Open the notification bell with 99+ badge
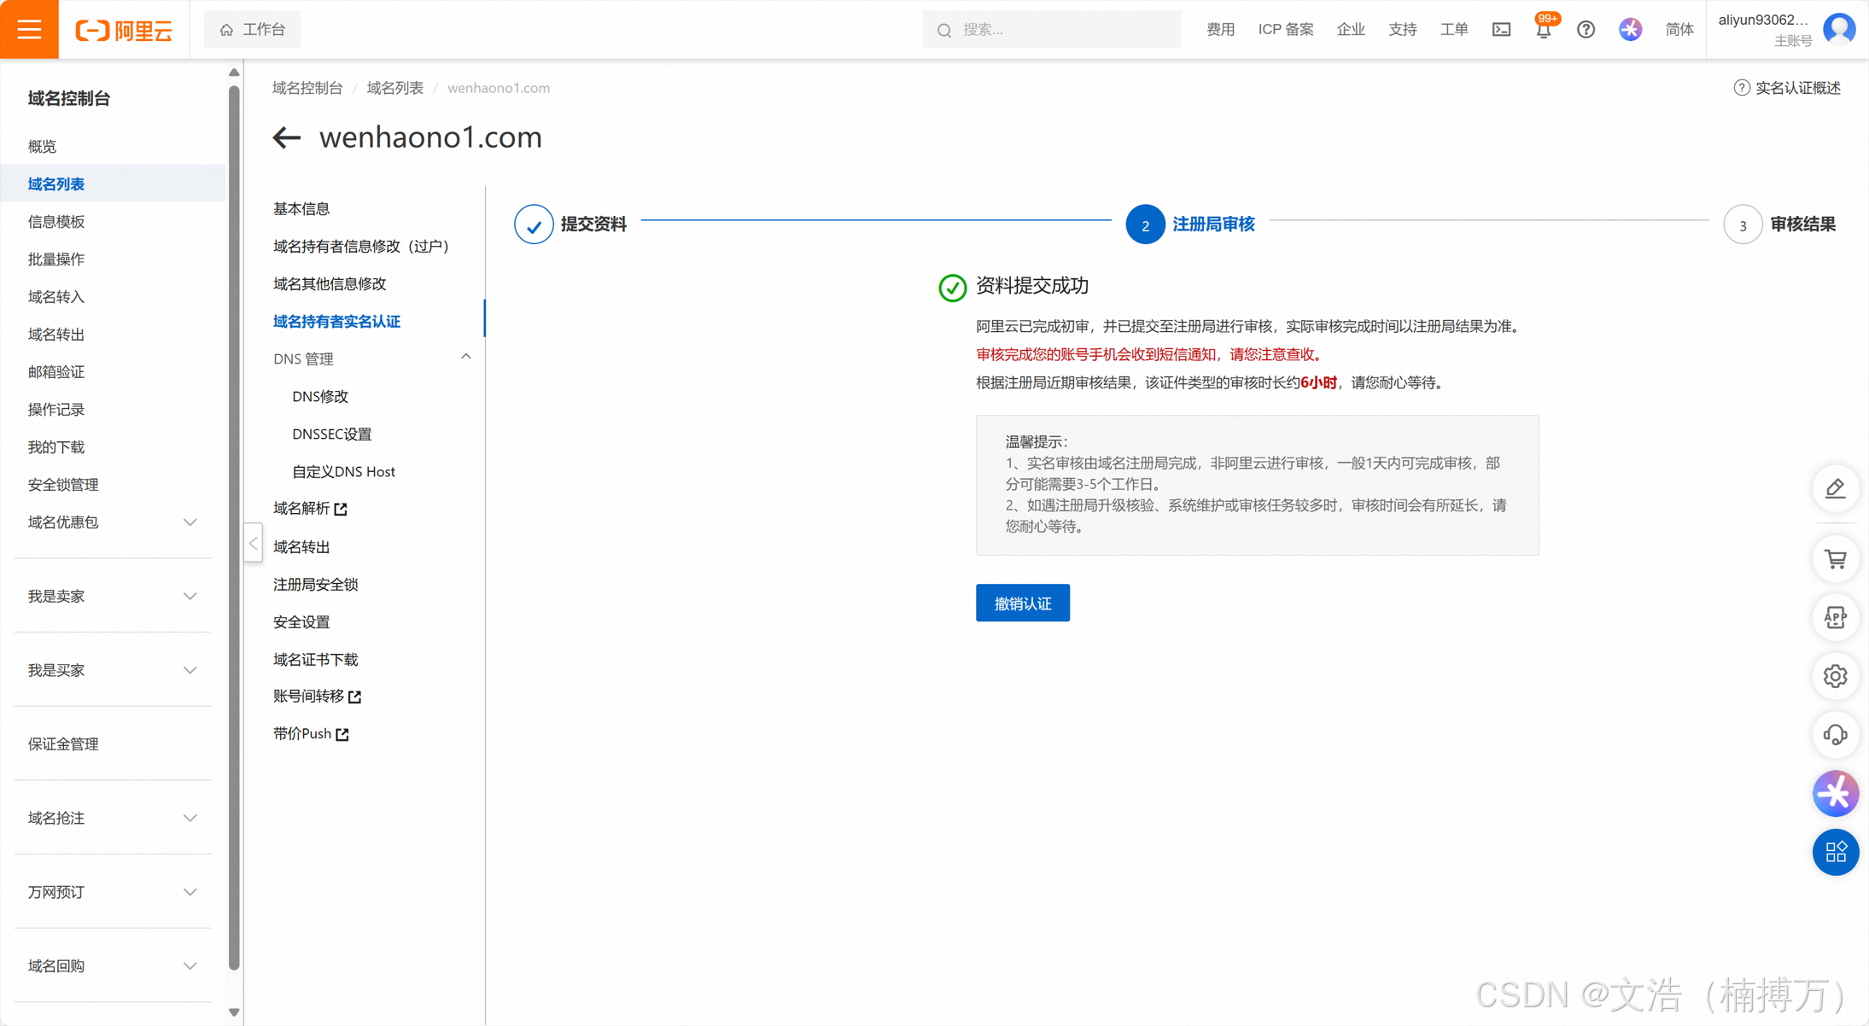Image resolution: width=1869 pixels, height=1026 pixels. click(1543, 30)
